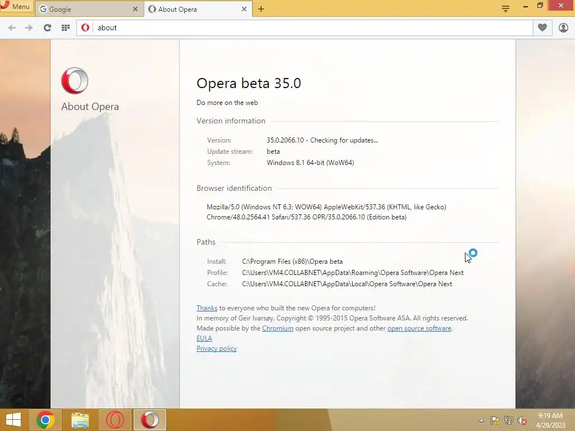This screenshot has height=431, width=575.
Task: Open File Explorer from the taskbar
Action: point(80,420)
